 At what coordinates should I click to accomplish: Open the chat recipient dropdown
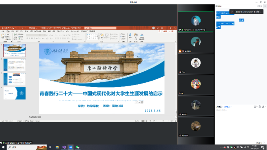(x=228, y=107)
